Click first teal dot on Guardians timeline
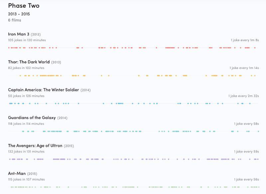266x194 pixels. [x=23, y=131]
